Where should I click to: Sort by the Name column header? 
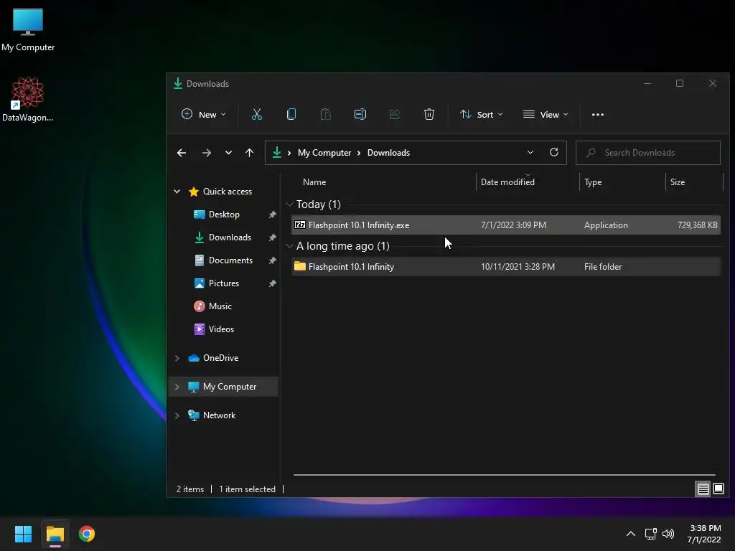pos(314,182)
